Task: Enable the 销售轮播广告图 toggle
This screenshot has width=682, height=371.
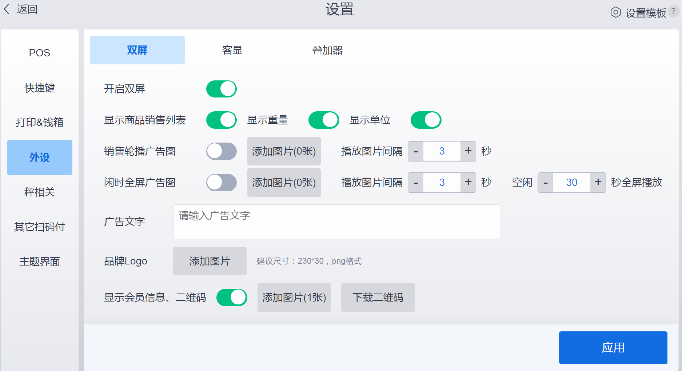Action: click(x=221, y=151)
